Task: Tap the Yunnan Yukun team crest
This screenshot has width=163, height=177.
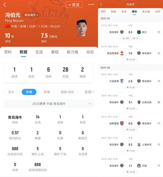Action: [139, 102]
